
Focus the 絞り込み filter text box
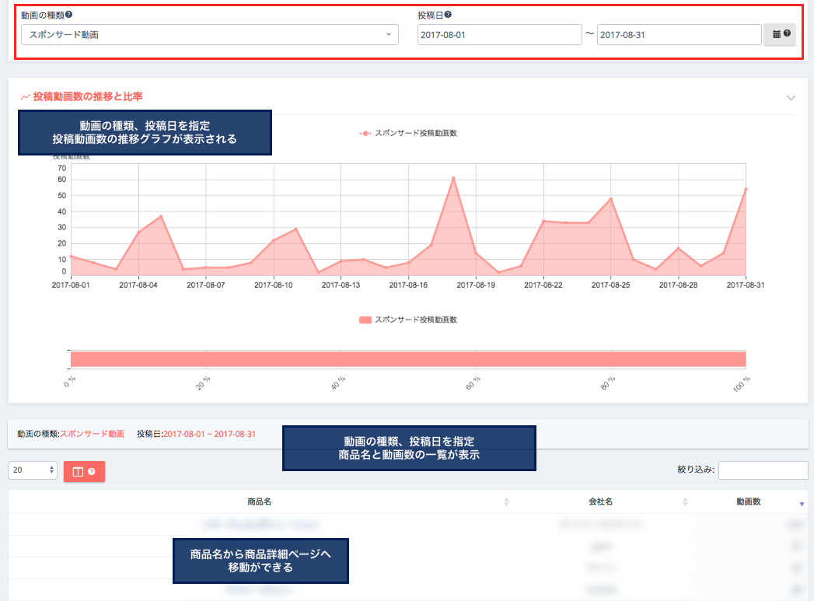pyautogui.click(x=763, y=470)
